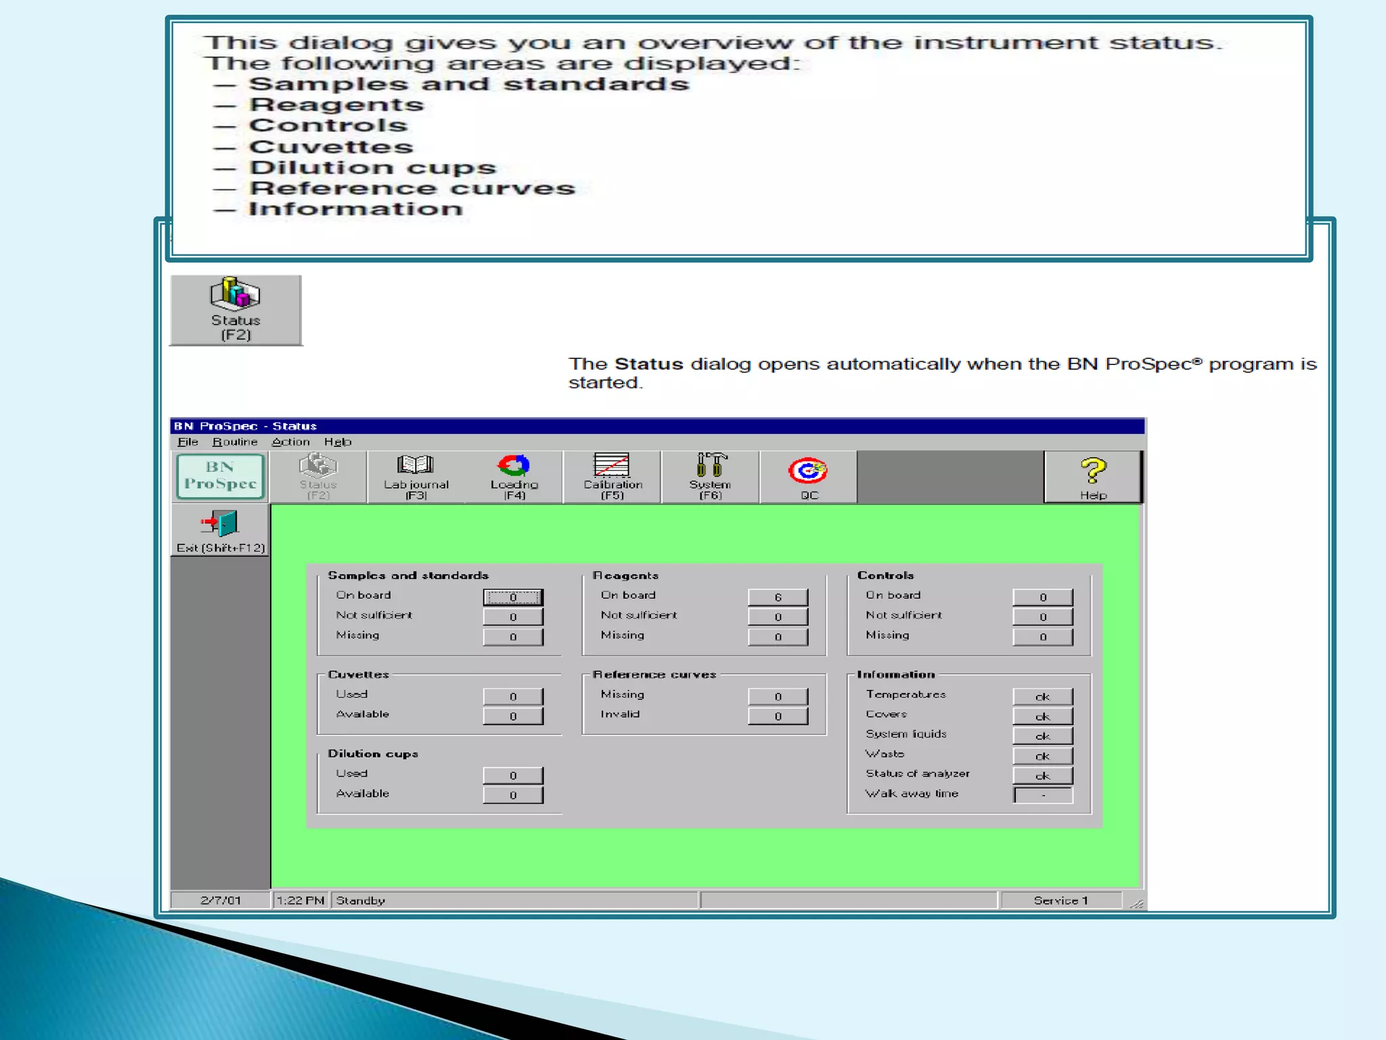Click Samples and standards On board value

tap(513, 597)
